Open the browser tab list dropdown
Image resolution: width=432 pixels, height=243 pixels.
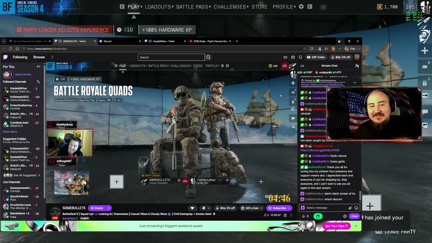(3, 41)
